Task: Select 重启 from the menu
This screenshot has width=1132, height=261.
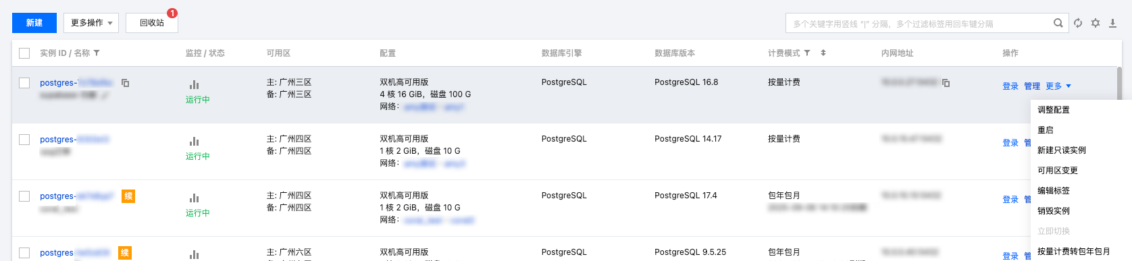Action: pos(1046,130)
